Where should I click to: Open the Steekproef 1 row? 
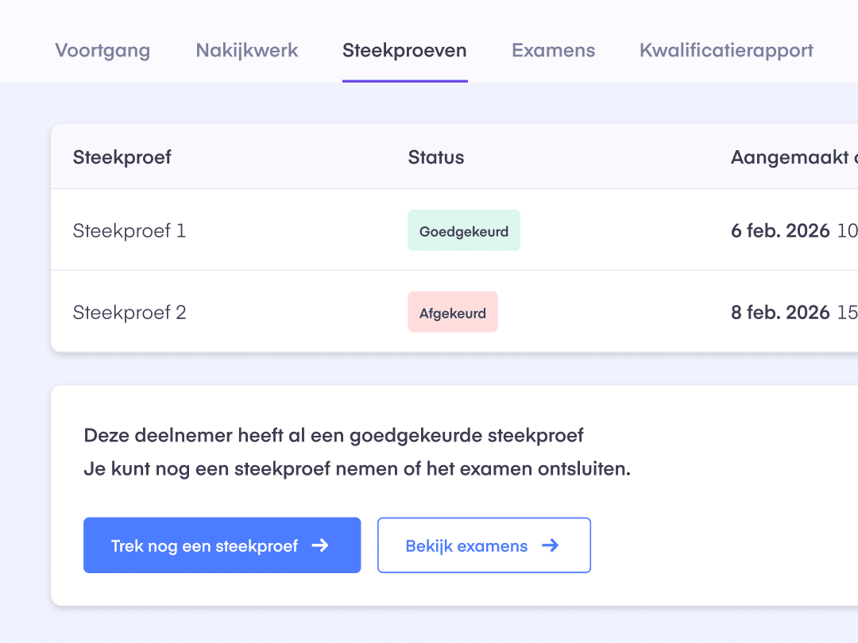[129, 231]
